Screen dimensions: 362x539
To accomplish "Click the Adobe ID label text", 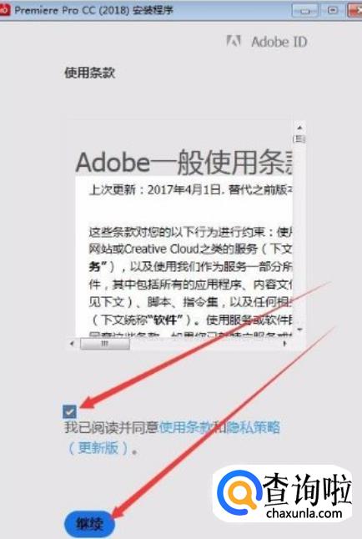I will (x=279, y=42).
